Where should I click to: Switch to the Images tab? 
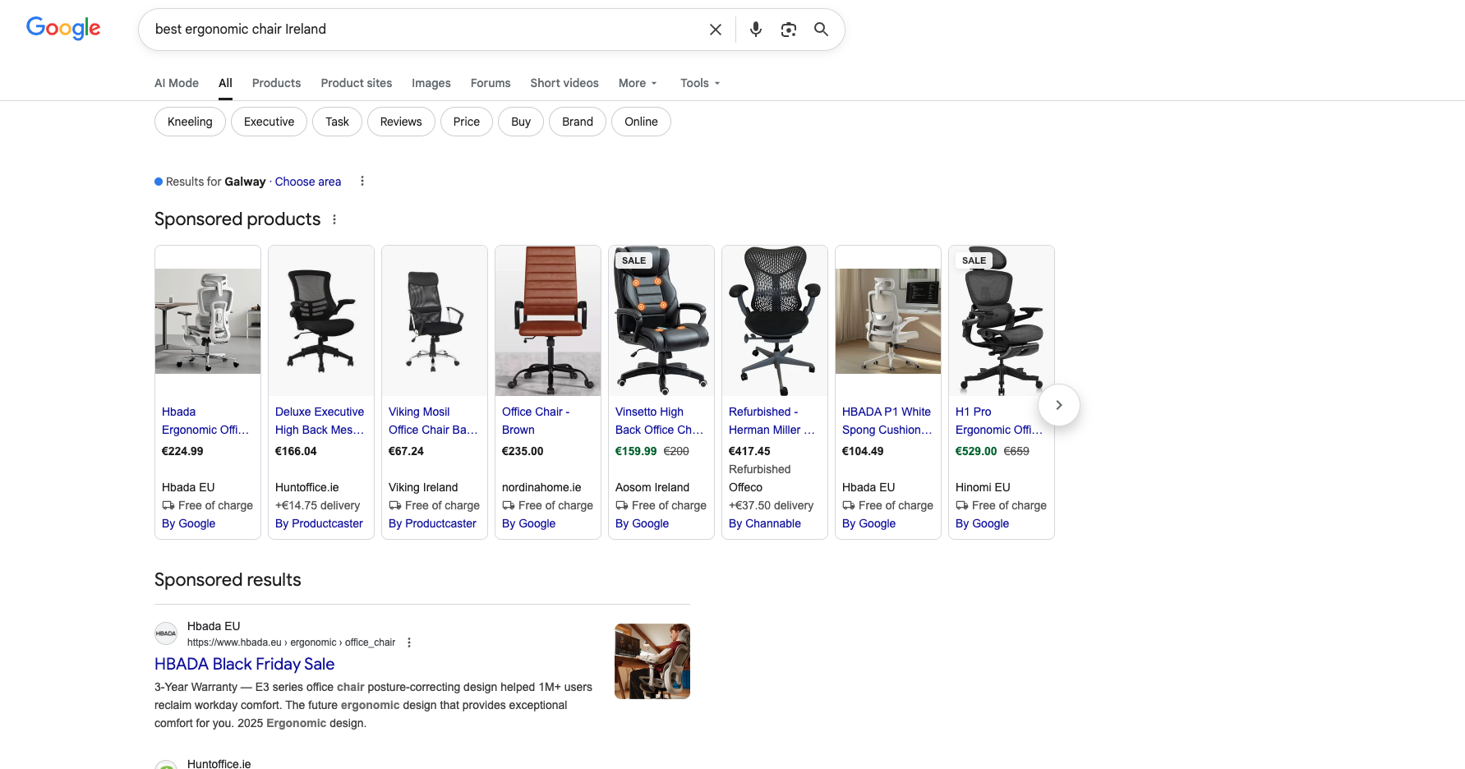(431, 83)
